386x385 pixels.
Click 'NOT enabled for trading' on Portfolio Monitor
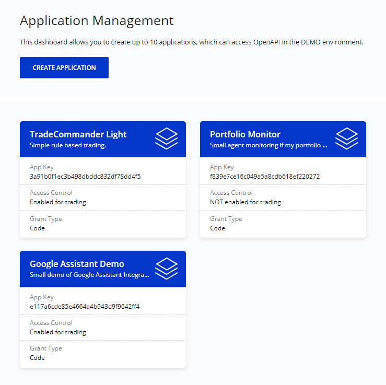[x=245, y=202]
